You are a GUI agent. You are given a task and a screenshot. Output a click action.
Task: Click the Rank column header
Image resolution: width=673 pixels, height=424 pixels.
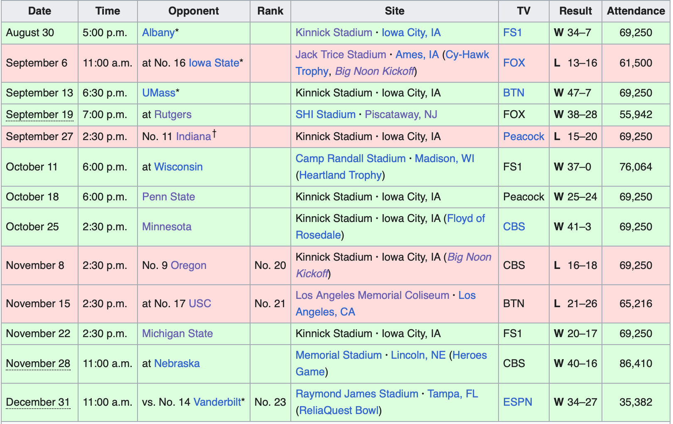pyautogui.click(x=270, y=11)
